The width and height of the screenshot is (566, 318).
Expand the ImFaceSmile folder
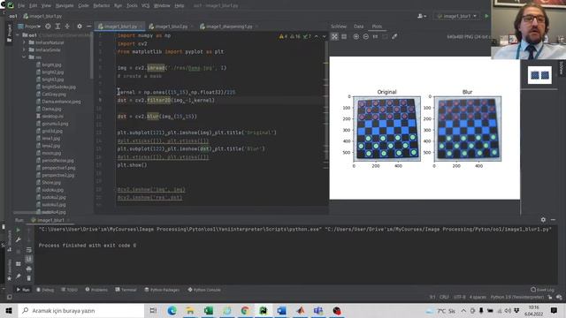(25, 49)
